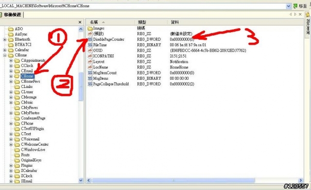Image resolution: width=311 pixels, height=190 pixels.
Task: Select the CMyPhotos key
Action: click(x=30, y=113)
